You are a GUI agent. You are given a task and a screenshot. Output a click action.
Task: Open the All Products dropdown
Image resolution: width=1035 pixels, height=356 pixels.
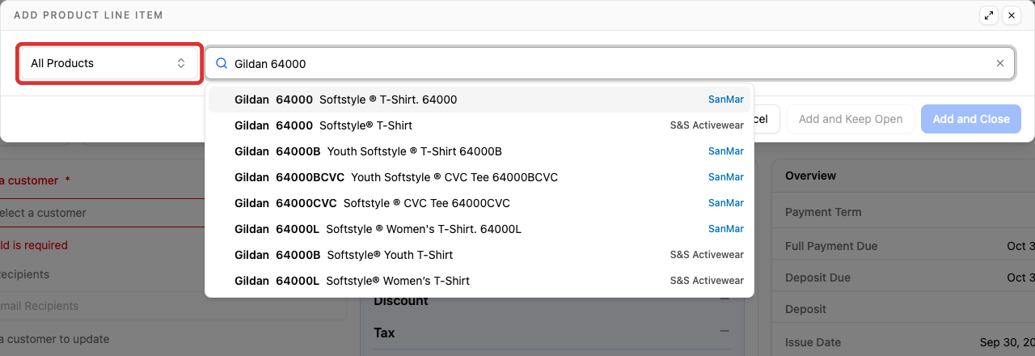108,63
